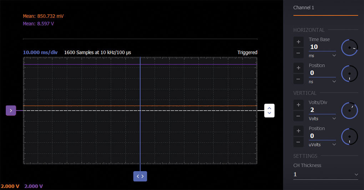This screenshot has height=190, width=364.
Task: Click the Volts/Div value field showing 2
Action: coord(322,110)
